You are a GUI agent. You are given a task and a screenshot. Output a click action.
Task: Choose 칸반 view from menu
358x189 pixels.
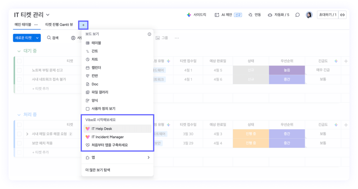(x=95, y=76)
